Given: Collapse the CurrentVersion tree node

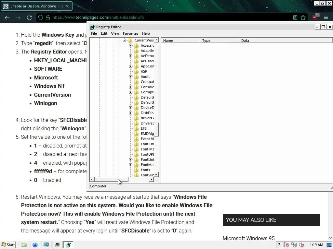Looking at the screenshot, I should [125, 40].
